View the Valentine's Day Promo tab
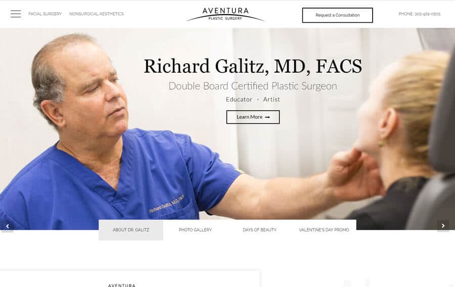 click(x=324, y=230)
